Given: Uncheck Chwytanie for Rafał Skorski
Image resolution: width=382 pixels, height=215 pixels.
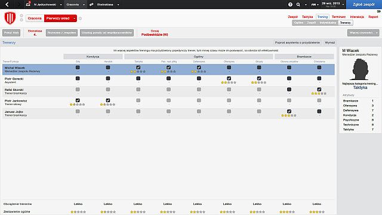Looking at the screenshot, I should 319,89.
